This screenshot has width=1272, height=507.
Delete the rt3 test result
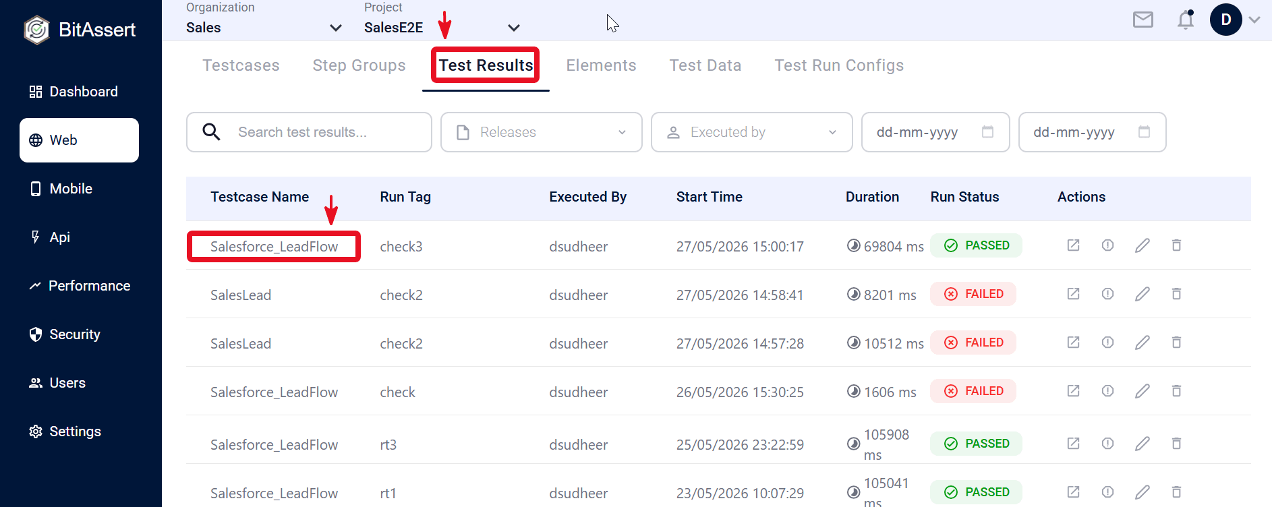[1176, 444]
